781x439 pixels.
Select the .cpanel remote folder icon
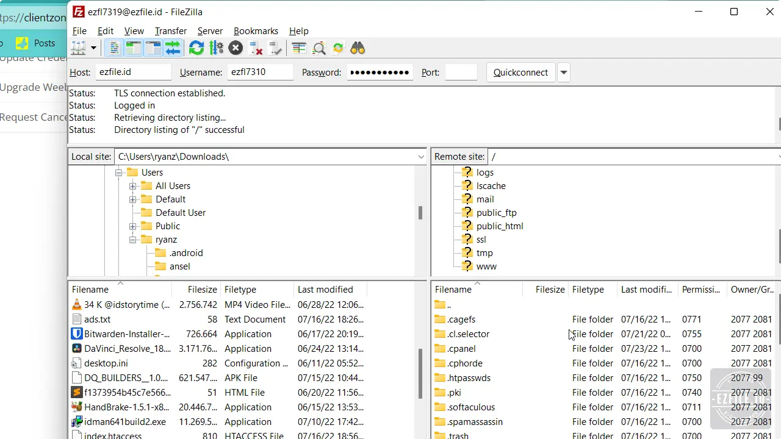pyautogui.click(x=440, y=349)
